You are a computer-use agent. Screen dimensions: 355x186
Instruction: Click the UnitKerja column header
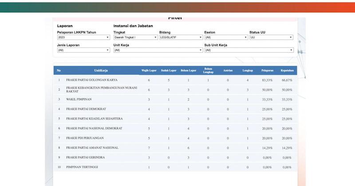pos(101,71)
